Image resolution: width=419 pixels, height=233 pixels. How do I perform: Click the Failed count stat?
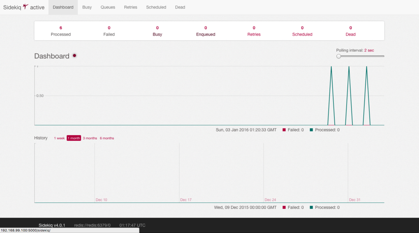click(x=109, y=28)
